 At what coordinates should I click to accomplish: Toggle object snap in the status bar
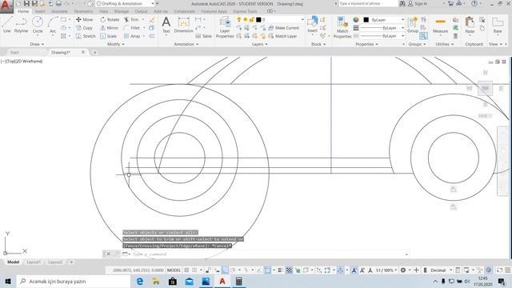pos(267,270)
